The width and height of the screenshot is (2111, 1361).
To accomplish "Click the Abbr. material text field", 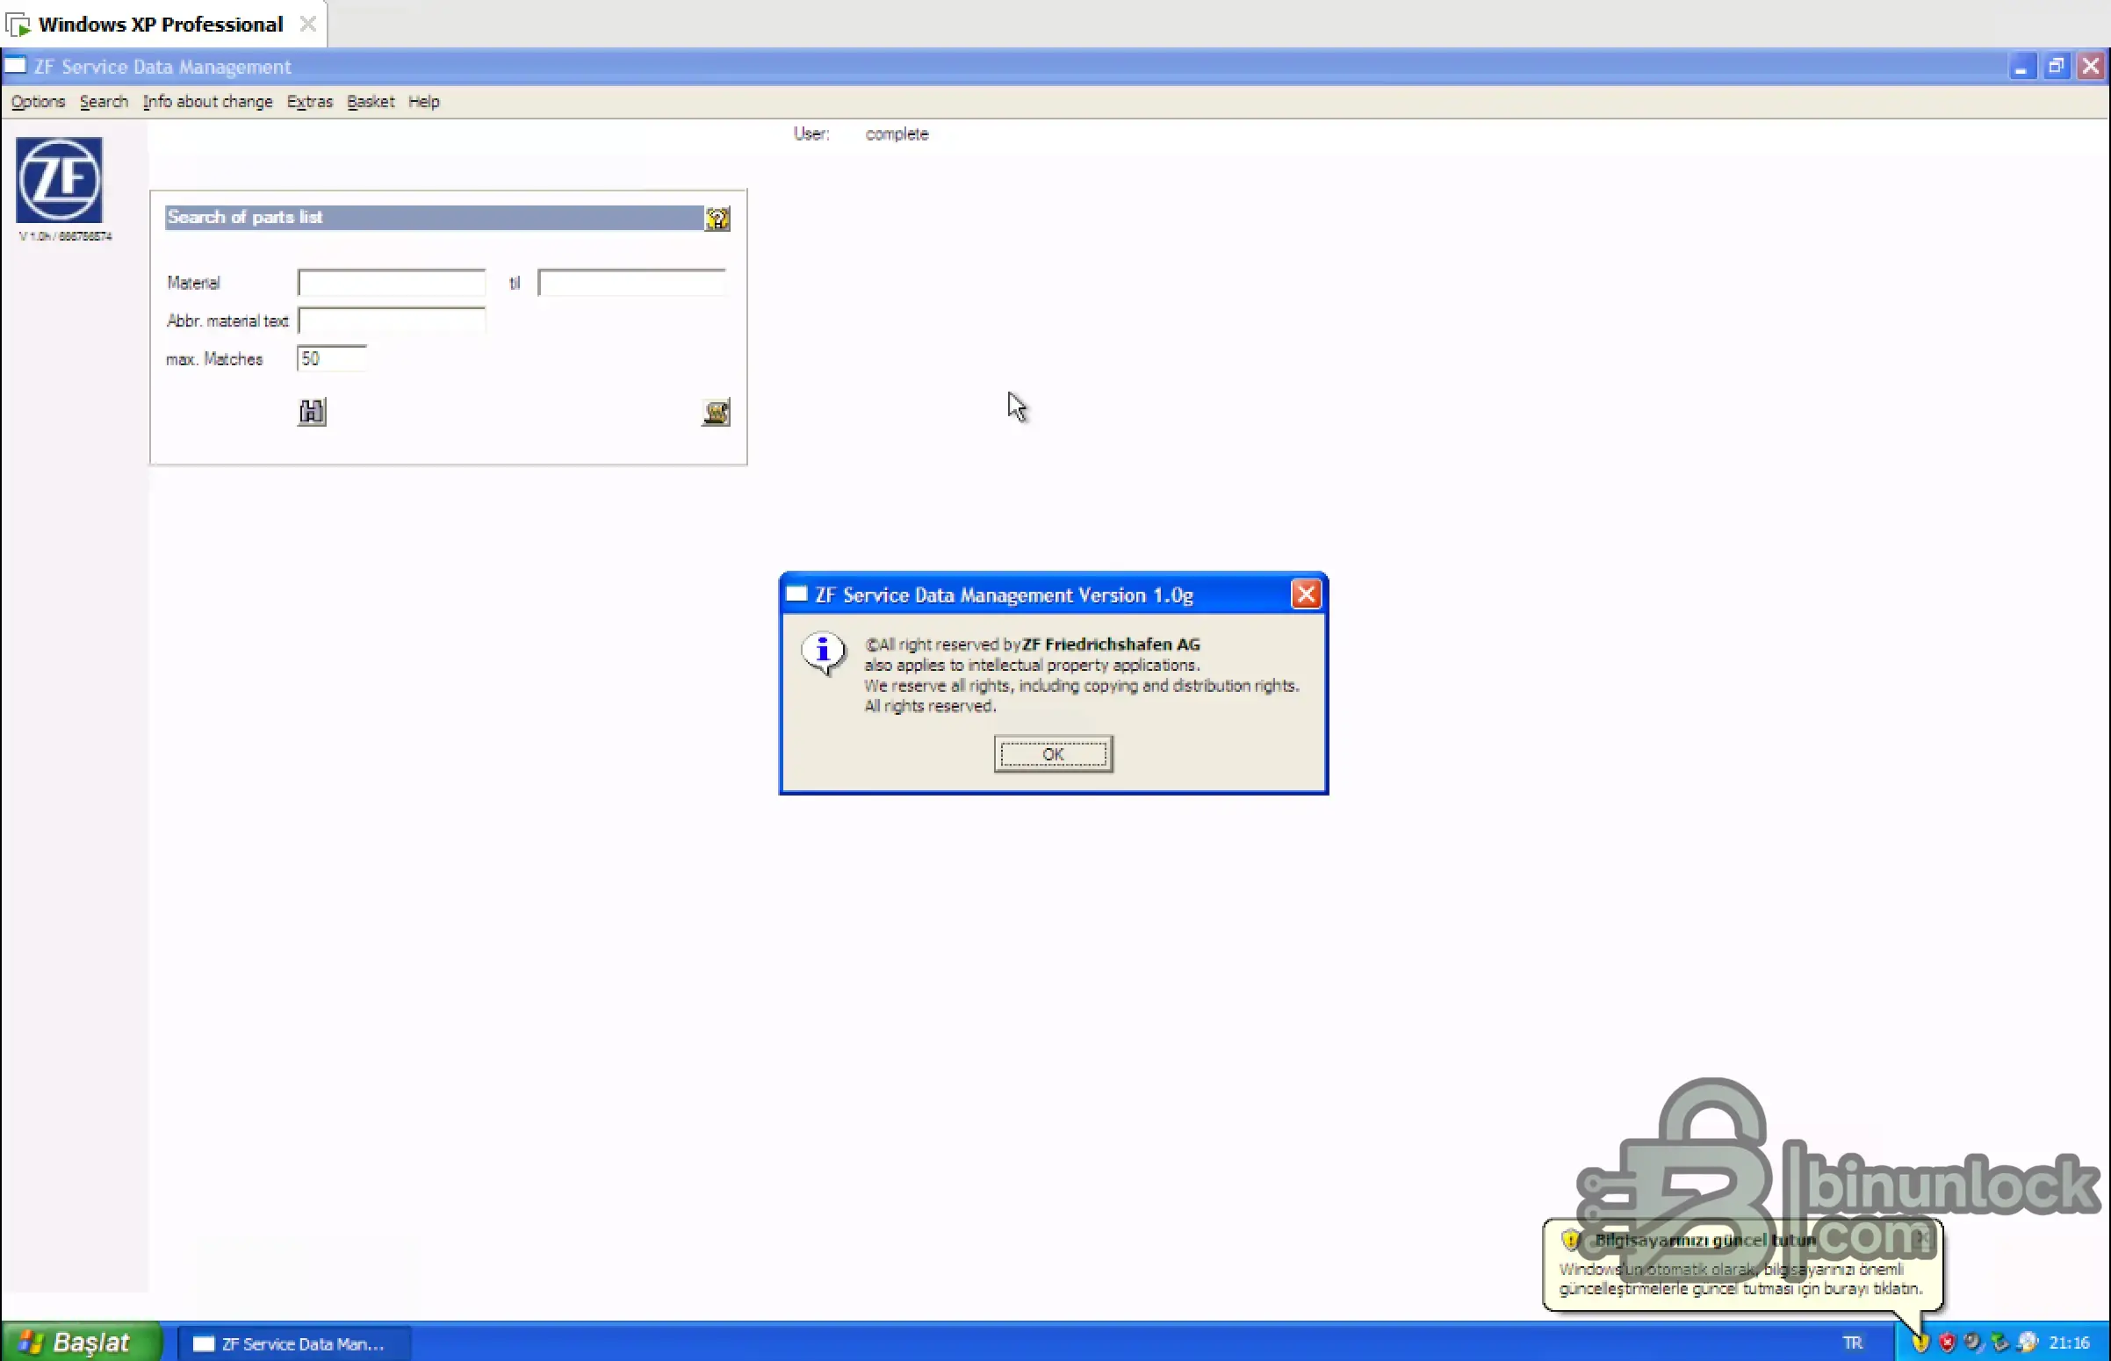I will [x=392, y=320].
